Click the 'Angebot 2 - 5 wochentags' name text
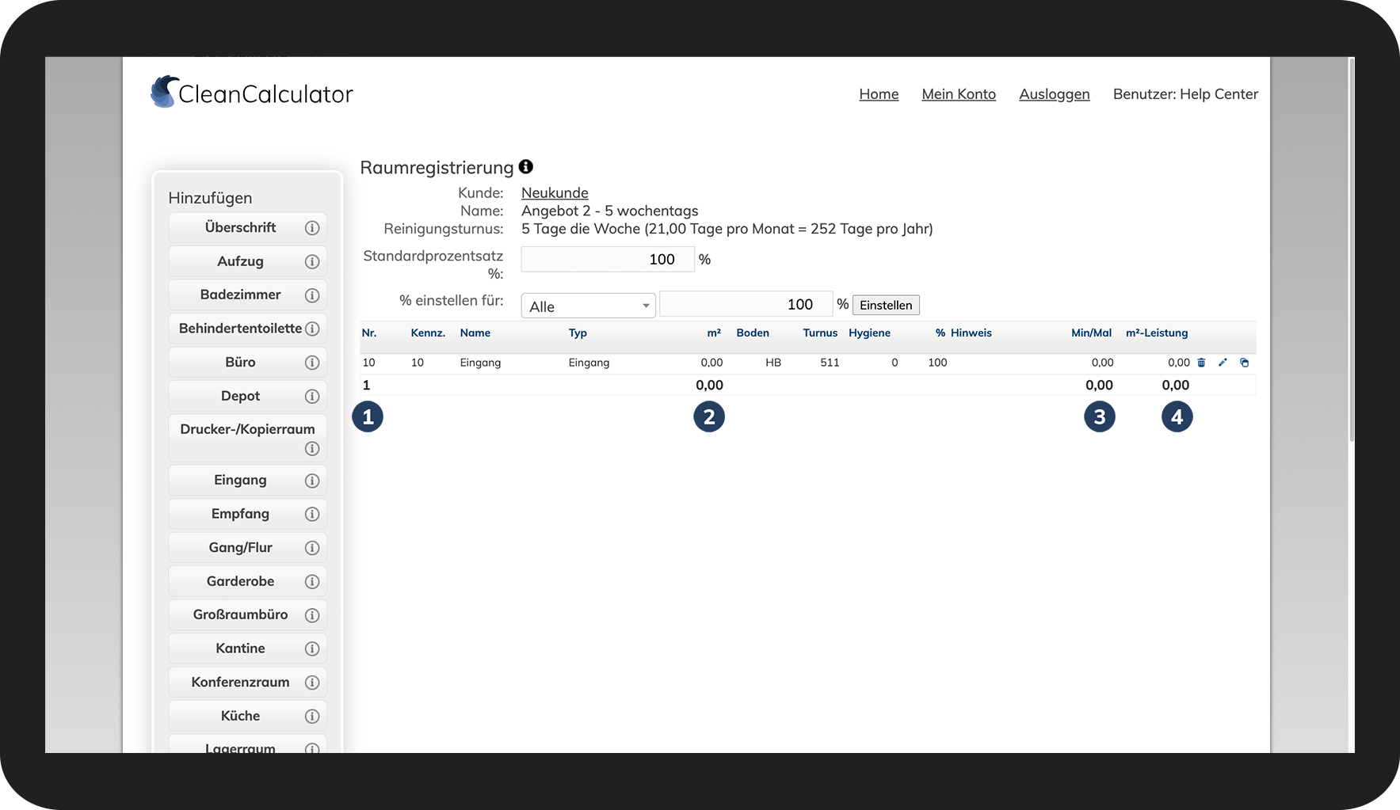 tap(610, 211)
